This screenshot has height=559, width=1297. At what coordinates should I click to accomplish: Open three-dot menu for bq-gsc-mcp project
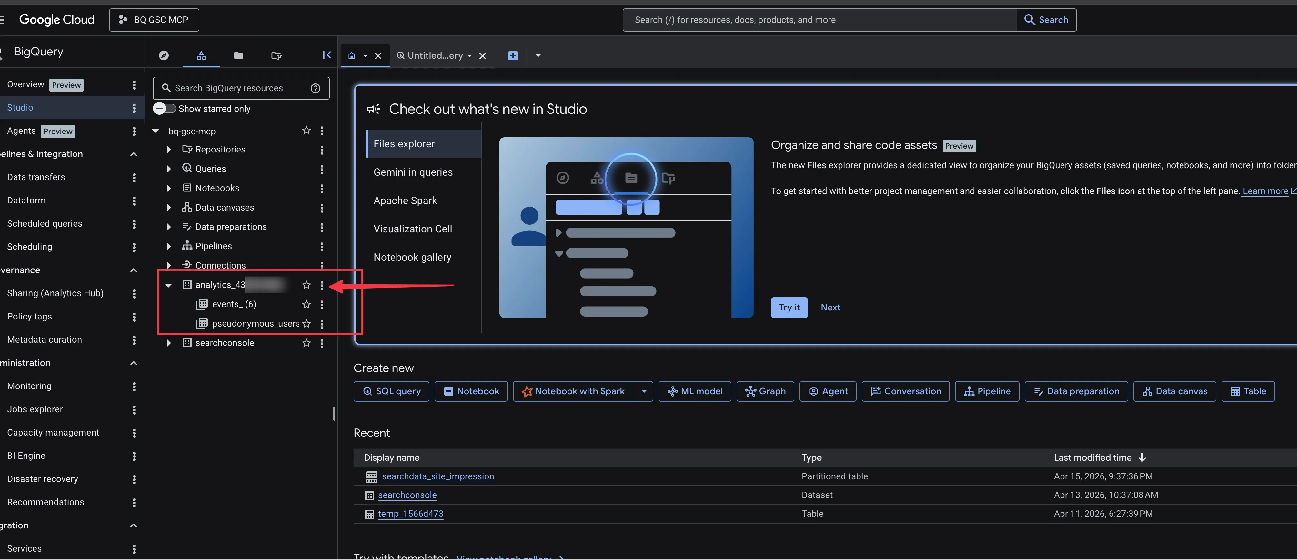(322, 131)
